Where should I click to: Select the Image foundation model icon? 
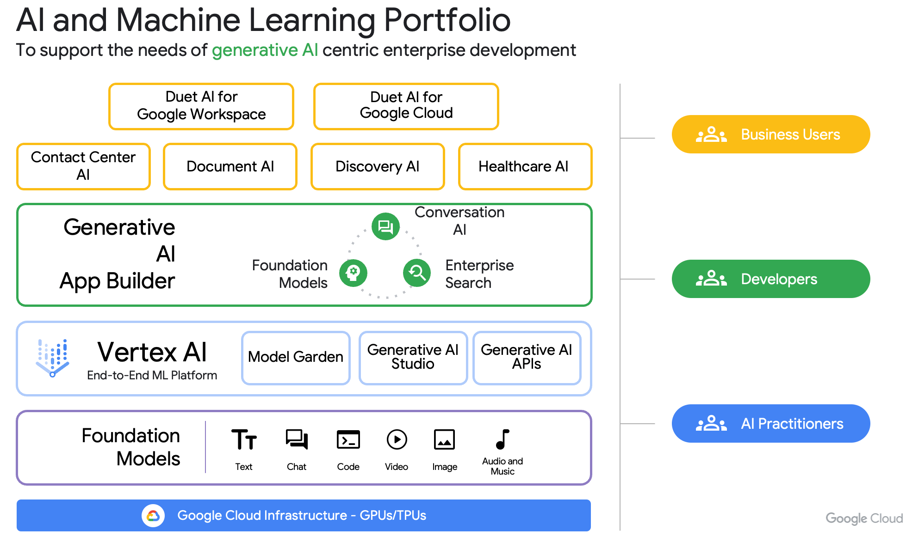pos(444,439)
